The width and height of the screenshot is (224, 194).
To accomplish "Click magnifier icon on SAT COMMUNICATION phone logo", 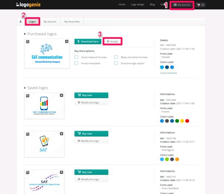I will (x=28, y=95).
